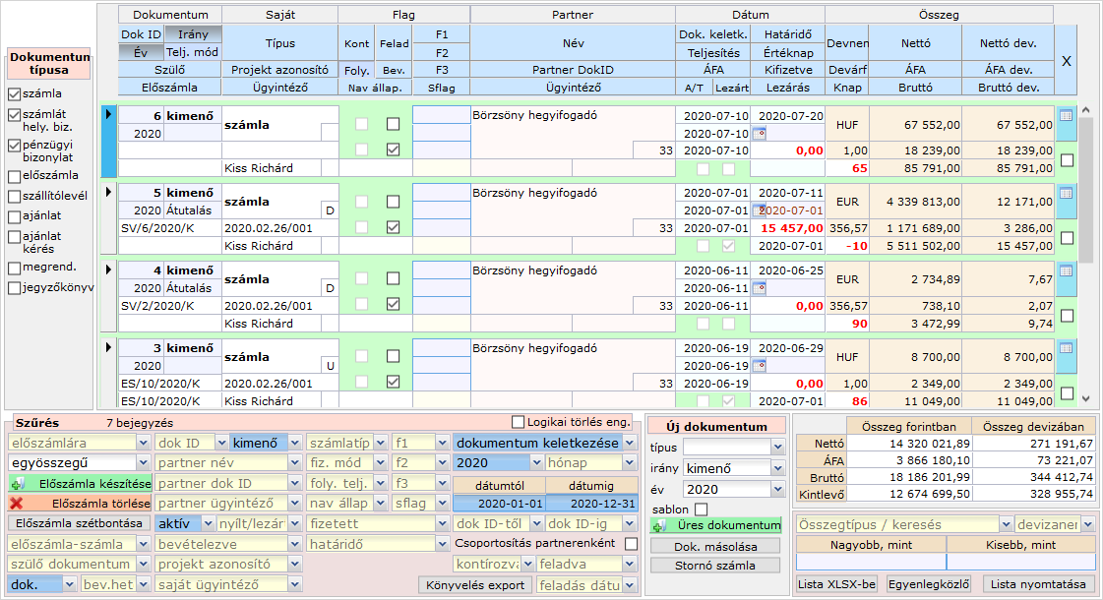
Task: Click the Partner header group
Action: [573, 15]
